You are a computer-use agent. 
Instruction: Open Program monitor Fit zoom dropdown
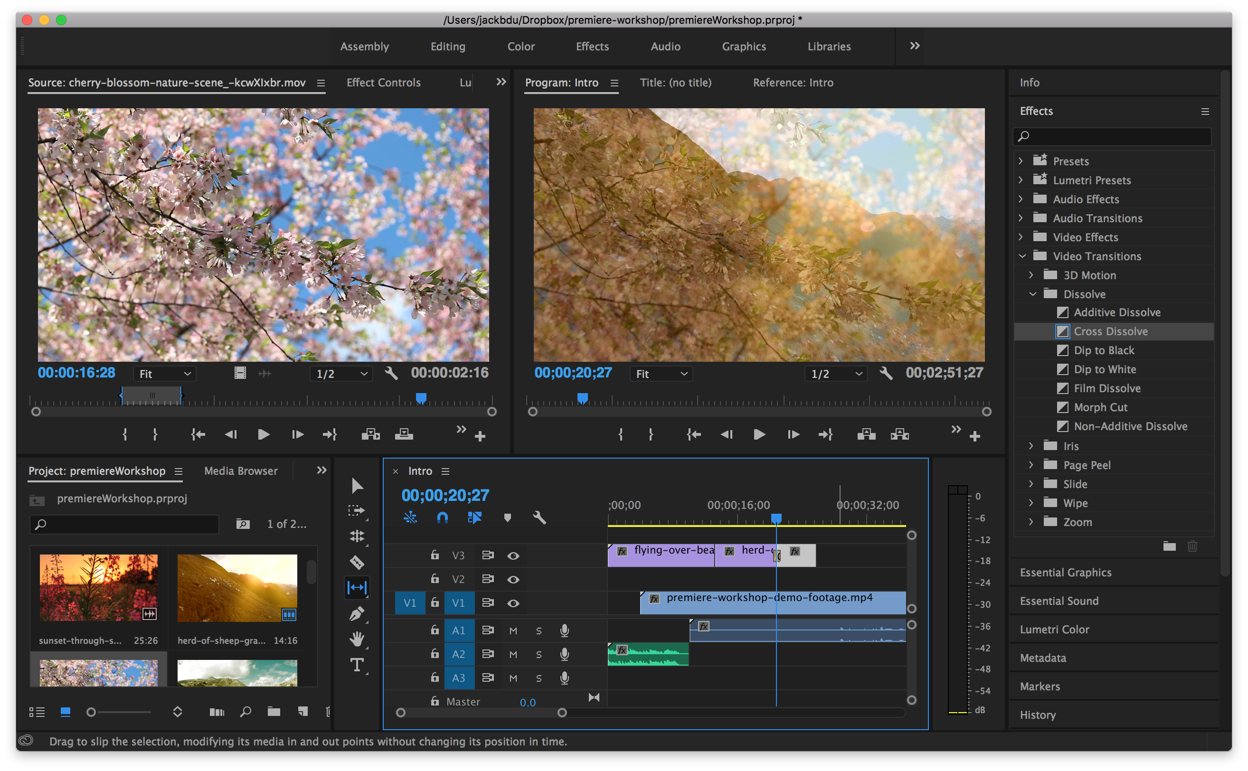coord(661,374)
